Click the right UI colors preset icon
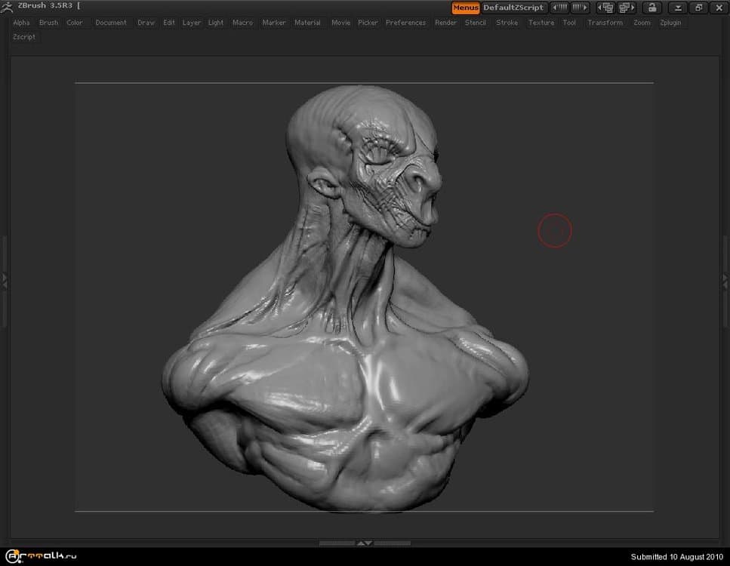 tap(627, 8)
